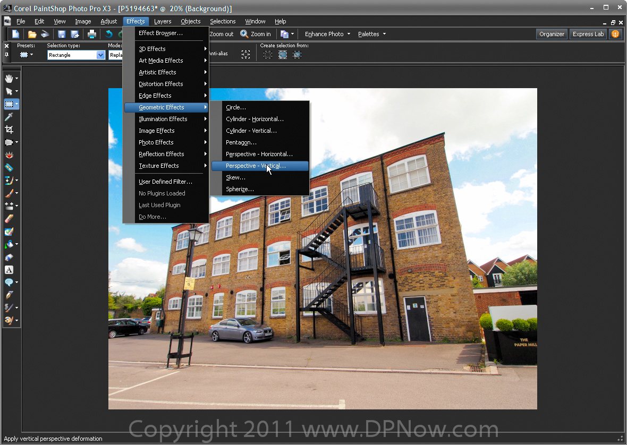Open the Layers menu

(x=163, y=21)
